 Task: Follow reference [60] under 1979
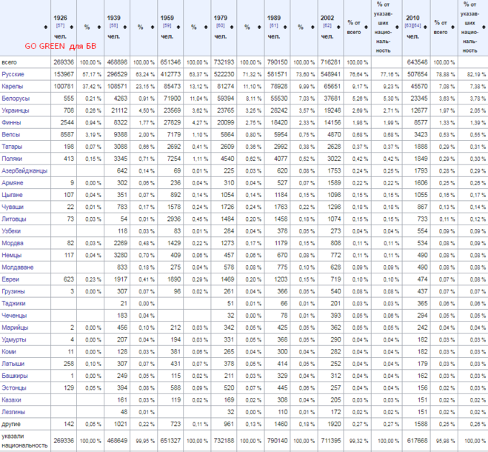(x=221, y=27)
